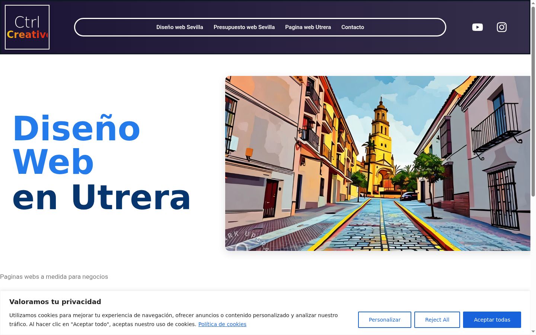Open the Instagram profile icon
Viewport: 536px width, 335px height.
click(502, 27)
